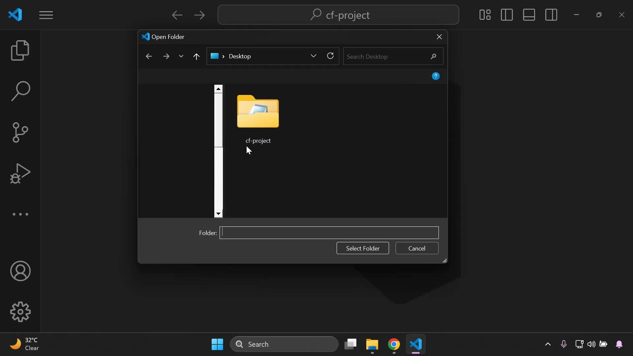Expand the address bar history dropdown

314,56
